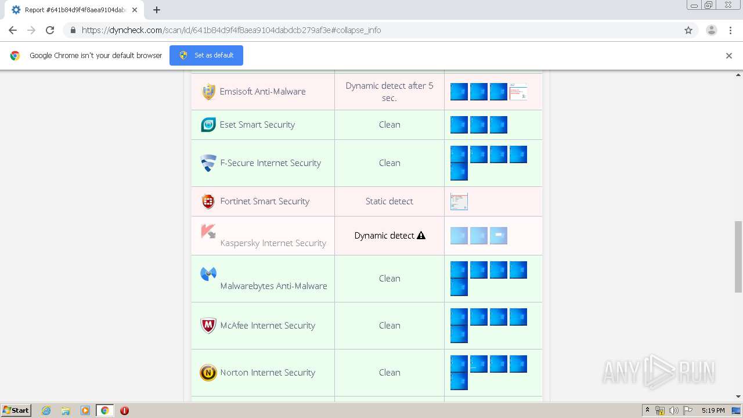The height and width of the screenshot is (418, 743).
Task: Click the 'F-Secure Internet Security' name text
Action: (270, 163)
